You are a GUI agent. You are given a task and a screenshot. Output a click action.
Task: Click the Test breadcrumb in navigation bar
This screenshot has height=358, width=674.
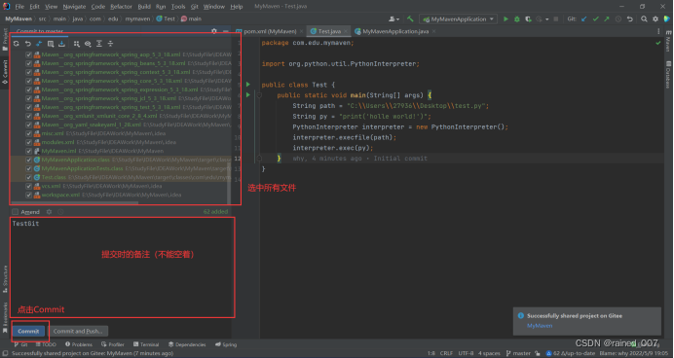point(166,18)
